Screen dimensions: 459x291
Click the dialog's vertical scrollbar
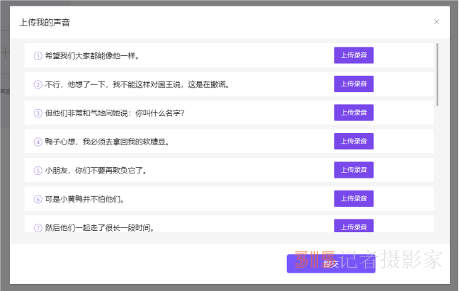point(438,74)
